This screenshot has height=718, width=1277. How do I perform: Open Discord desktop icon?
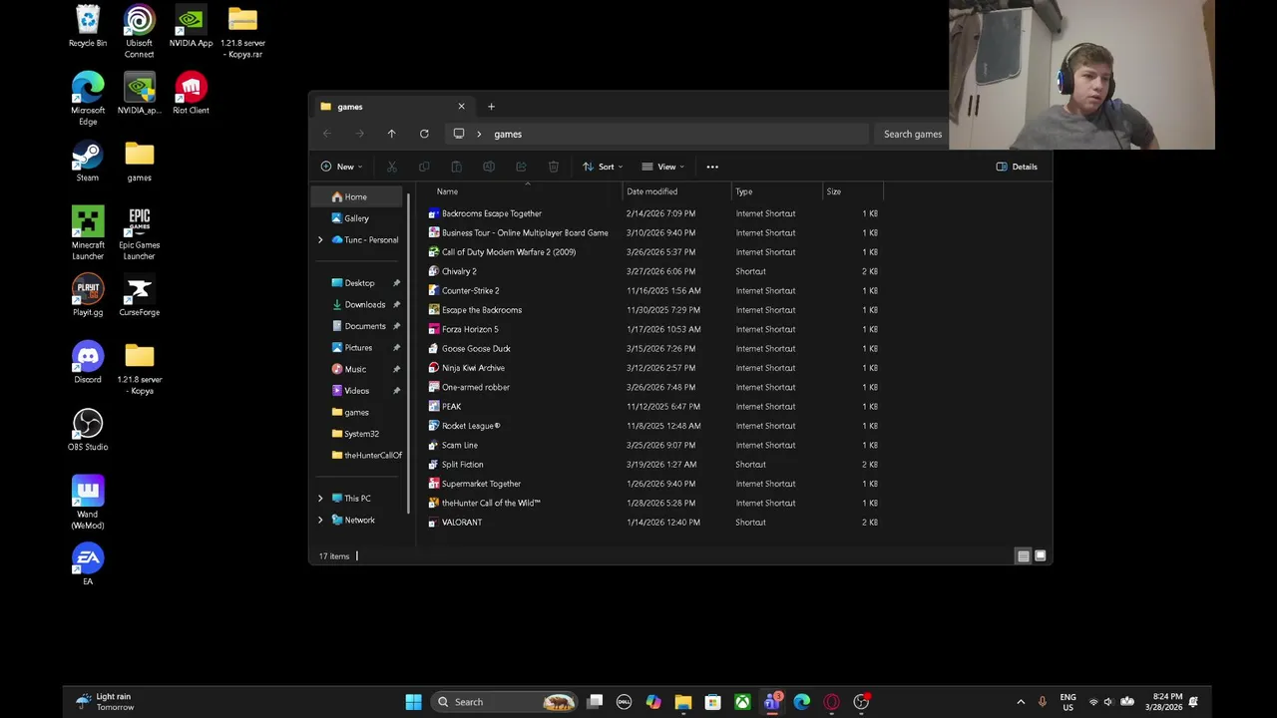click(x=88, y=363)
